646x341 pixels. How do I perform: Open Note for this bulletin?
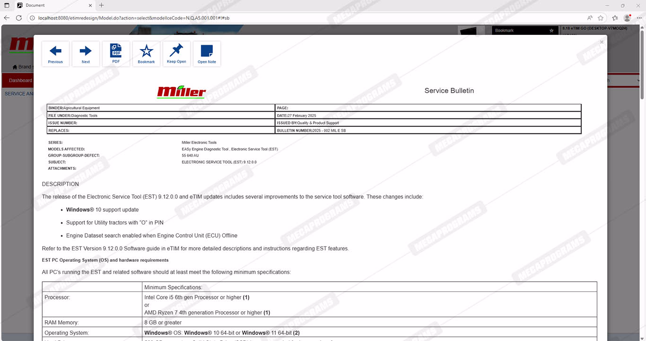[207, 54]
